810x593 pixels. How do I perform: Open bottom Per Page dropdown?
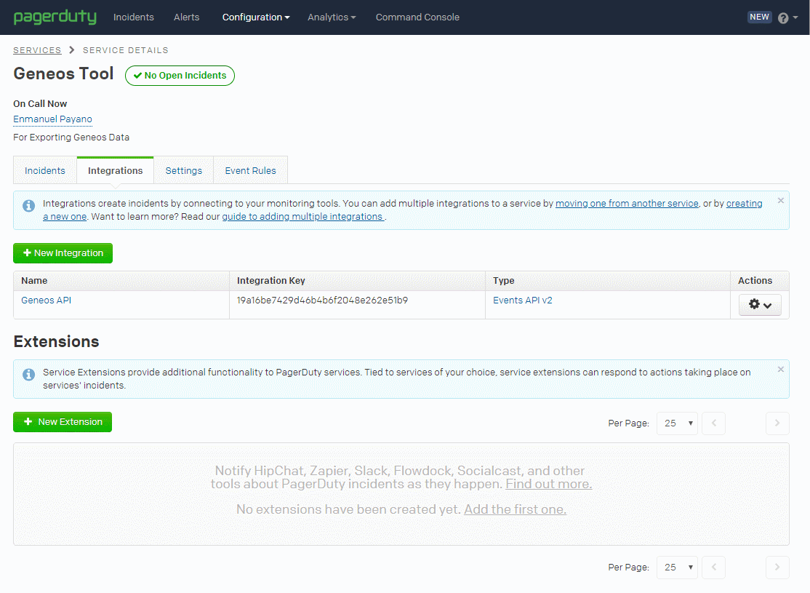tap(677, 567)
